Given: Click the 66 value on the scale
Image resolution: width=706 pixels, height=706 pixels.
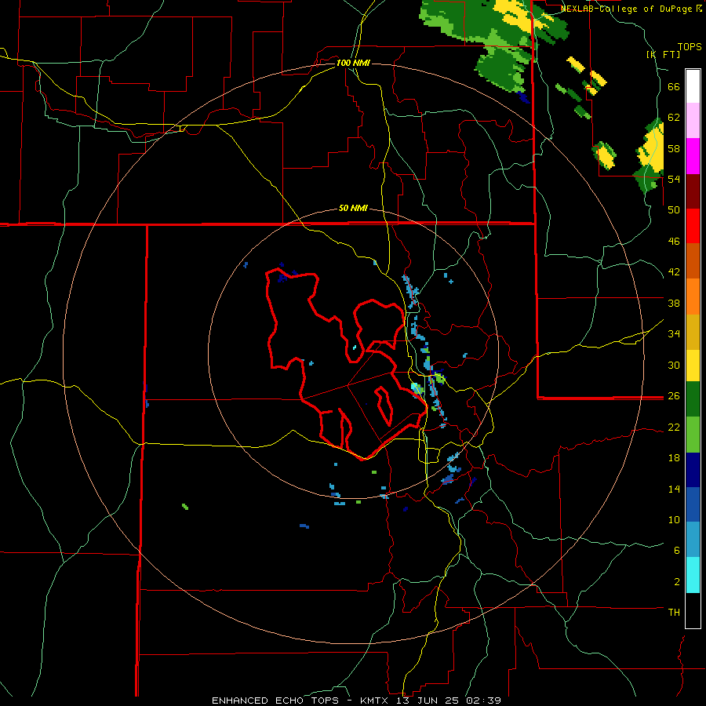Looking at the screenshot, I should click(x=674, y=87).
